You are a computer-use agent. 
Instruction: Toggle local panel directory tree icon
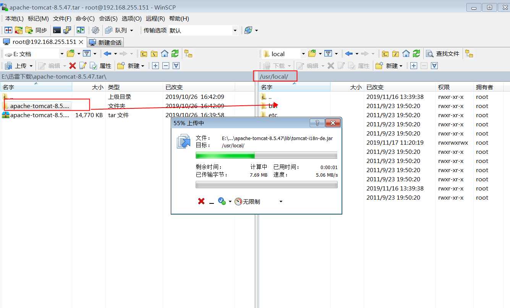(x=188, y=54)
